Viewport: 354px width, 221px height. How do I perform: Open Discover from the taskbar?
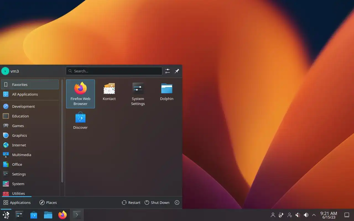tap(34, 215)
